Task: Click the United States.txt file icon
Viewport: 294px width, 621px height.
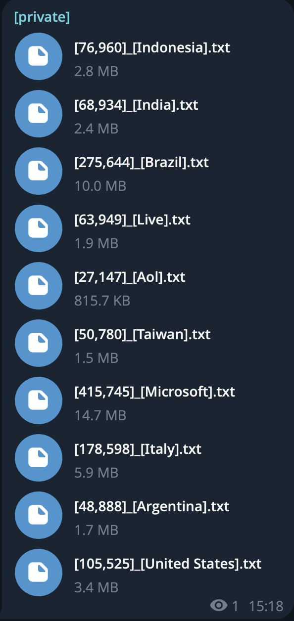Action: [39, 573]
